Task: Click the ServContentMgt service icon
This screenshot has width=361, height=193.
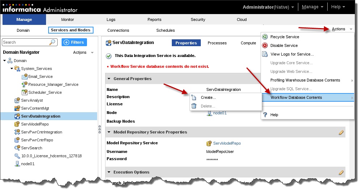Action: [x=17, y=108]
